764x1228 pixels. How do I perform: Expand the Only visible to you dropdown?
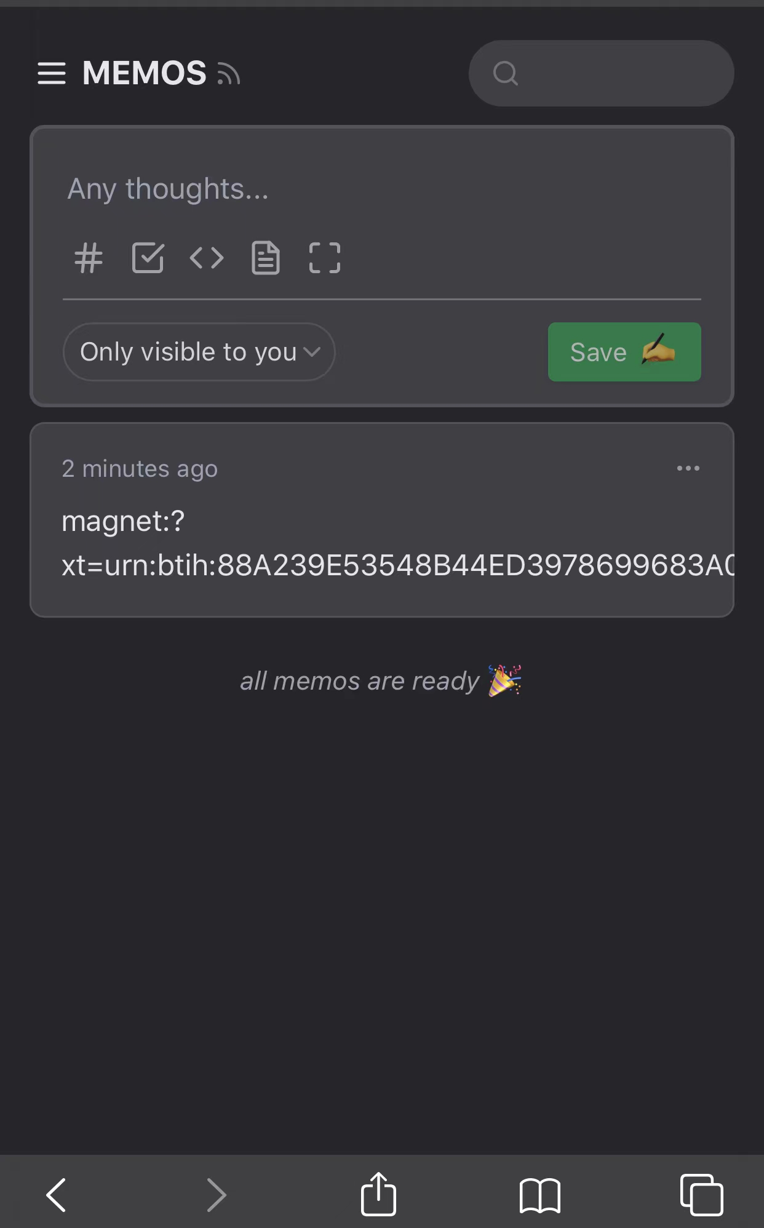(199, 352)
